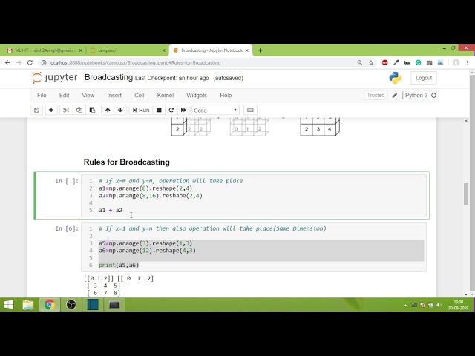Image resolution: width=475 pixels, height=356 pixels.
Task: Reload the current page
Action: [x=30, y=62]
